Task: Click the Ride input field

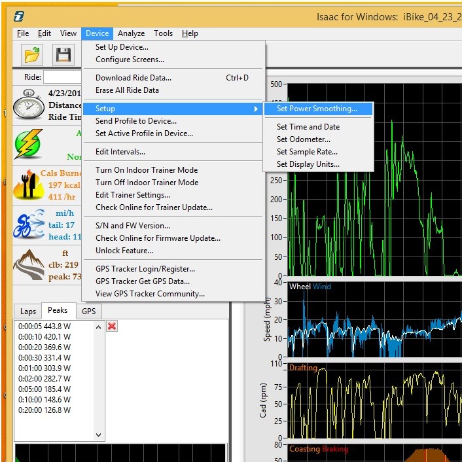Action: (x=63, y=77)
